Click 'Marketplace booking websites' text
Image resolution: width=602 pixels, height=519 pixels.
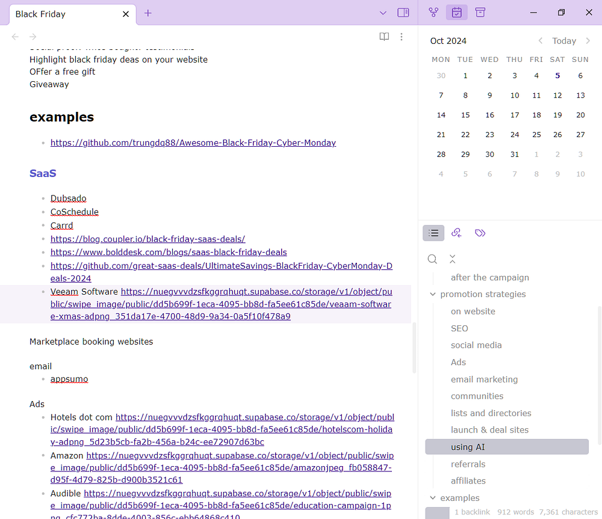click(91, 342)
